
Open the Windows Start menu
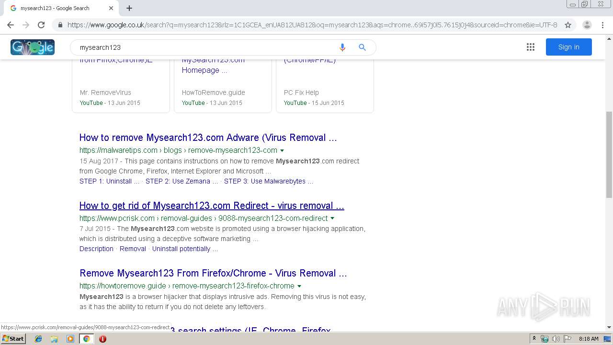click(x=13, y=338)
